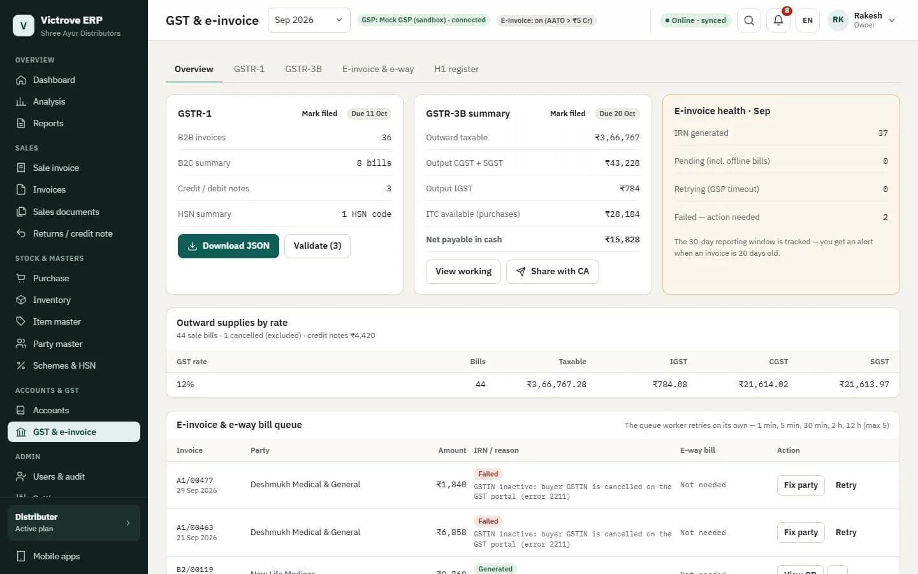The image size is (918, 574).
Task: Click Failed badge on invoice A1/00477
Action: [x=488, y=474]
